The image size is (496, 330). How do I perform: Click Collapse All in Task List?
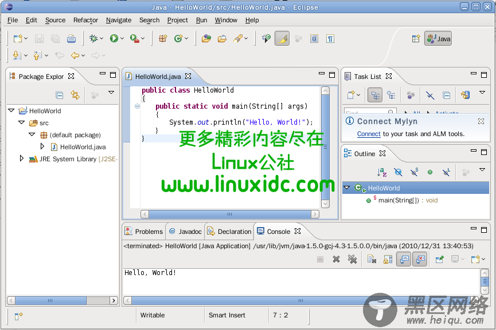(446, 95)
